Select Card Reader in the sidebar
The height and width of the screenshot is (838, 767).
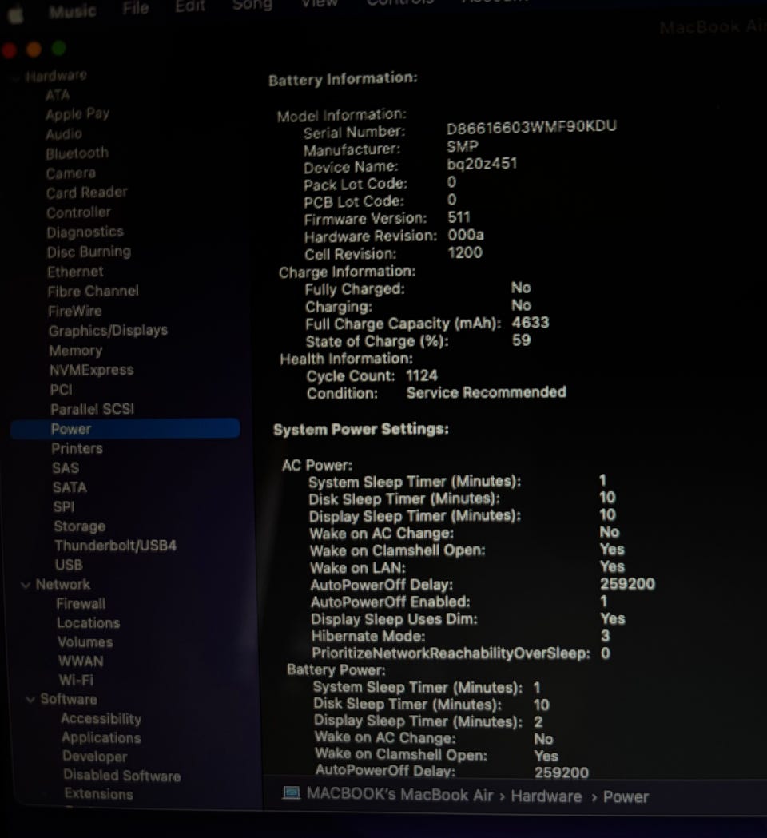click(86, 193)
